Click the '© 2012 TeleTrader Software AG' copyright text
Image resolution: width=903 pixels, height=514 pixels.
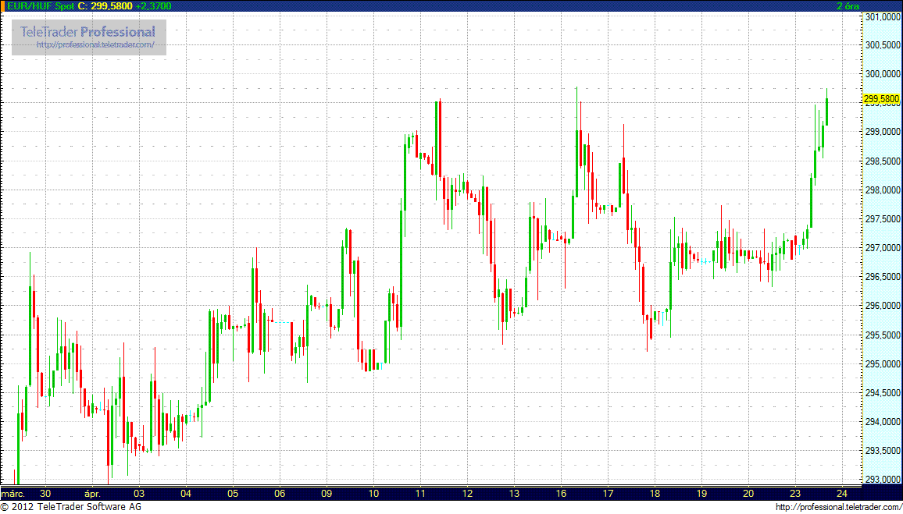pyautogui.click(x=71, y=507)
